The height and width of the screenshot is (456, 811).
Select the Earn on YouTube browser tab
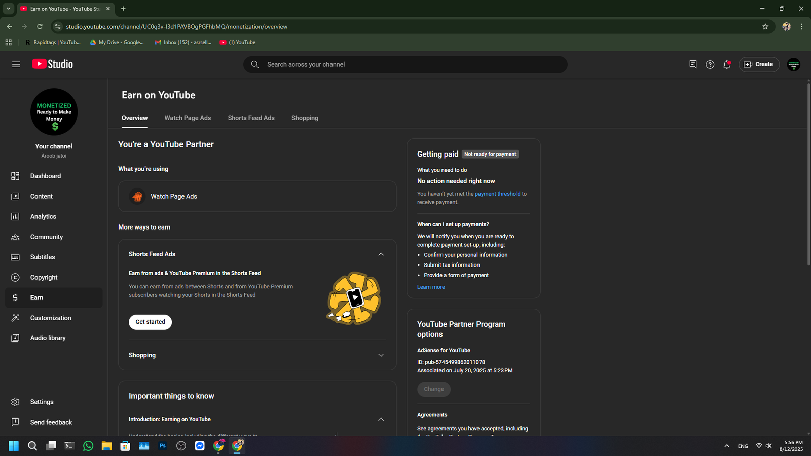65,9
